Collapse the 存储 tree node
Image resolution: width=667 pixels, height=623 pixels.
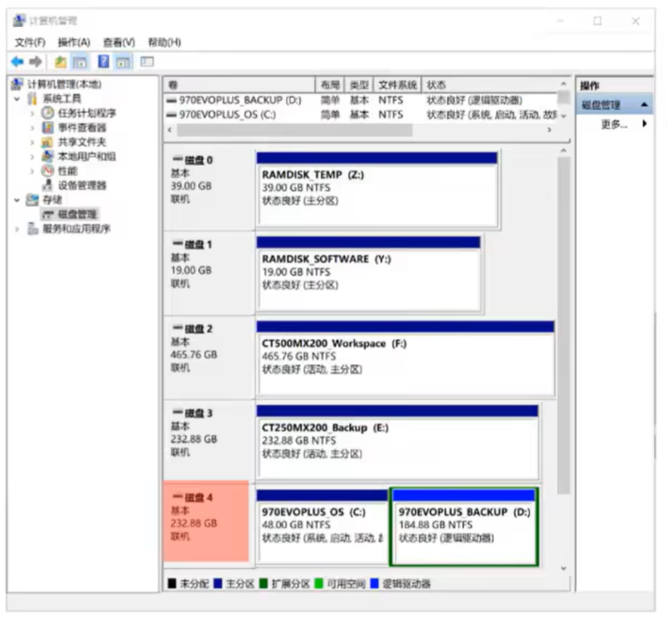[17, 200]
